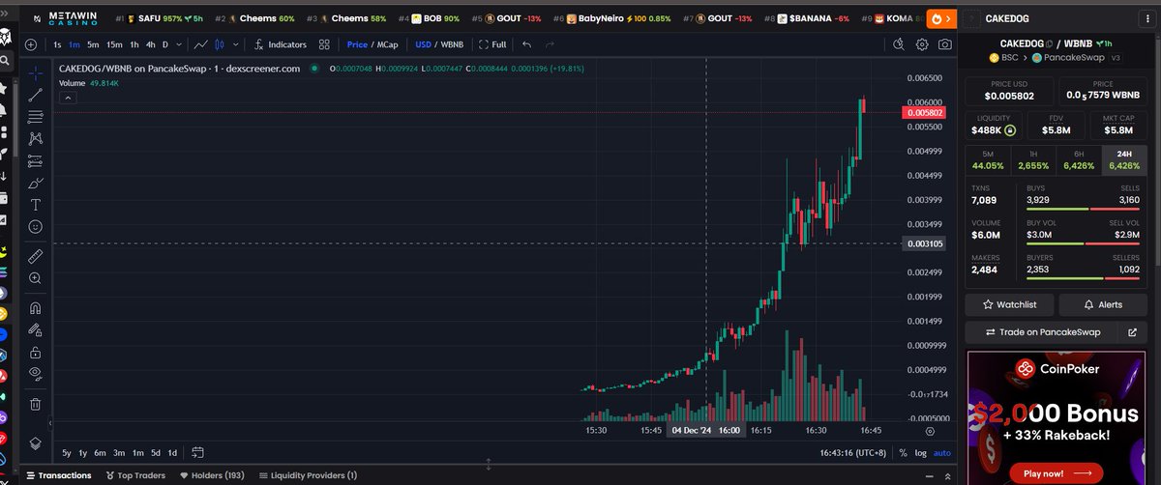Toggle stay-in-drawing-mode pencil lock
Viewport: 1161px width, 485px height.
[36, 330]
